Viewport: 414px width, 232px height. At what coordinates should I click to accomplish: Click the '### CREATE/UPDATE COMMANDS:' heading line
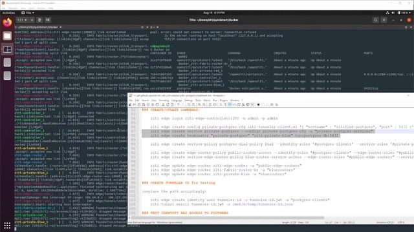click(x=171, y=110)
